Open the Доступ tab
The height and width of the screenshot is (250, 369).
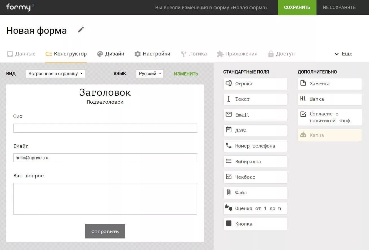281,54
